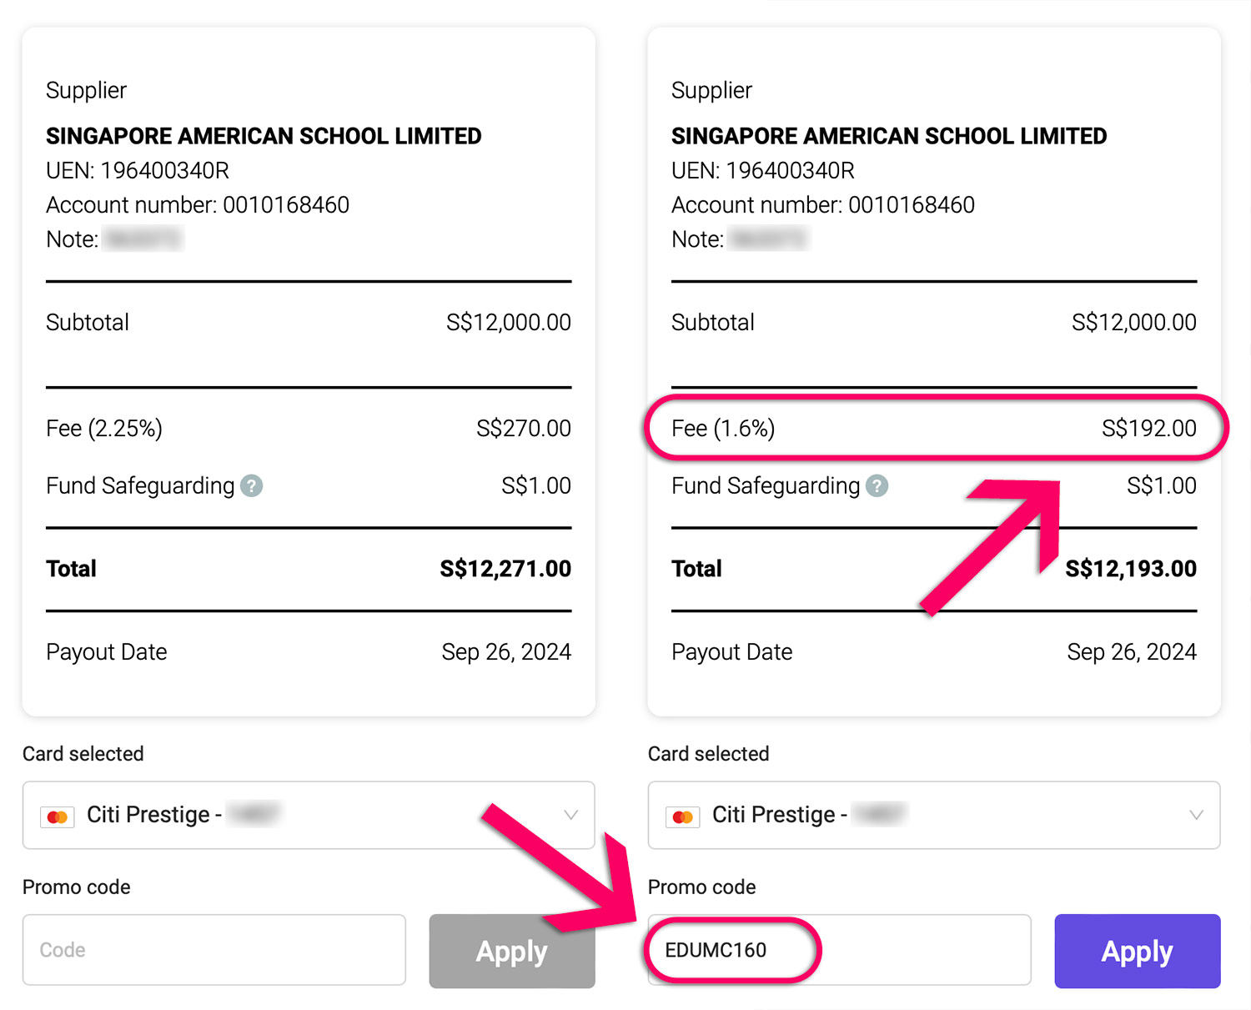Focus the empty promo Code field
The height and width of the screenshot is (1010, 1251).
[214, 950]
